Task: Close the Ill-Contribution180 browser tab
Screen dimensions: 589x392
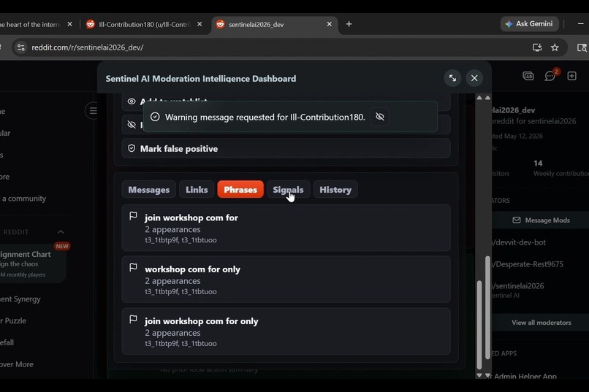Action: coord(199,24)
